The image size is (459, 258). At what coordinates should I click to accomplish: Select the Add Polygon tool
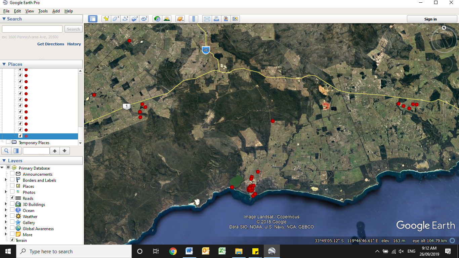116,19
